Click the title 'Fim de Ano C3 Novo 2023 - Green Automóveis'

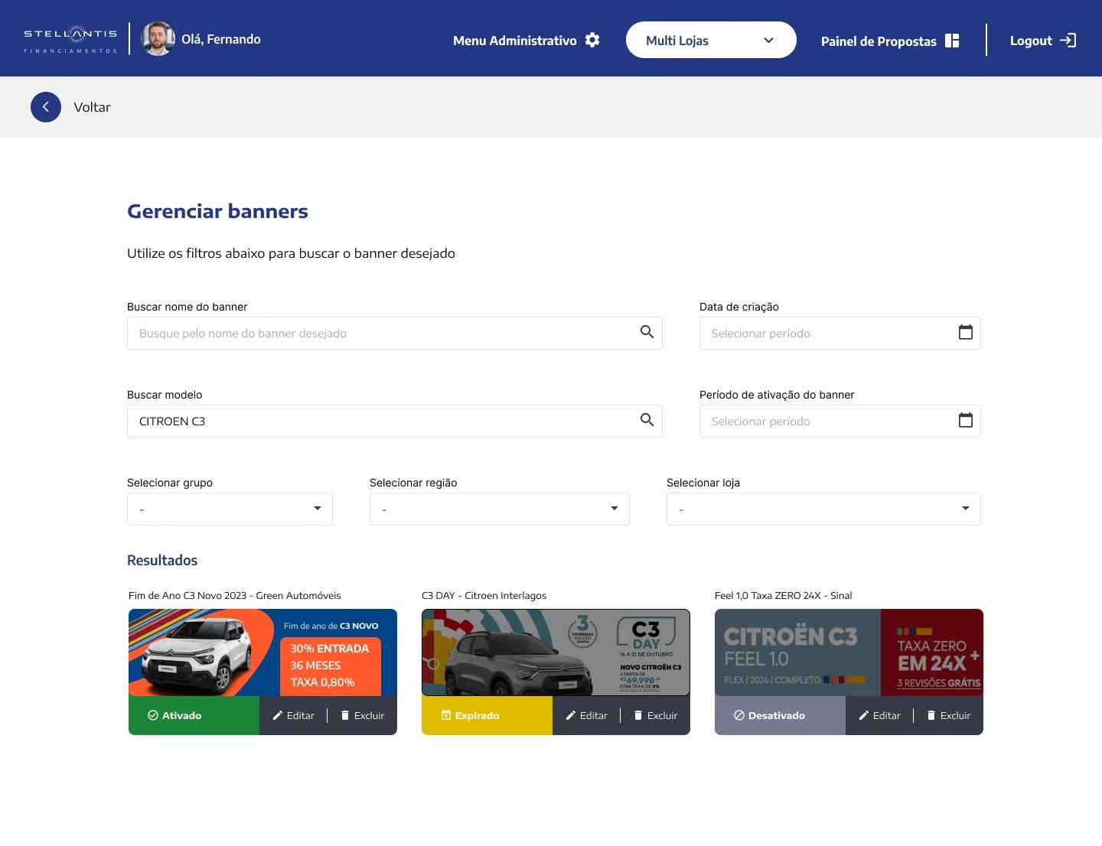click(x=235, y=595)
